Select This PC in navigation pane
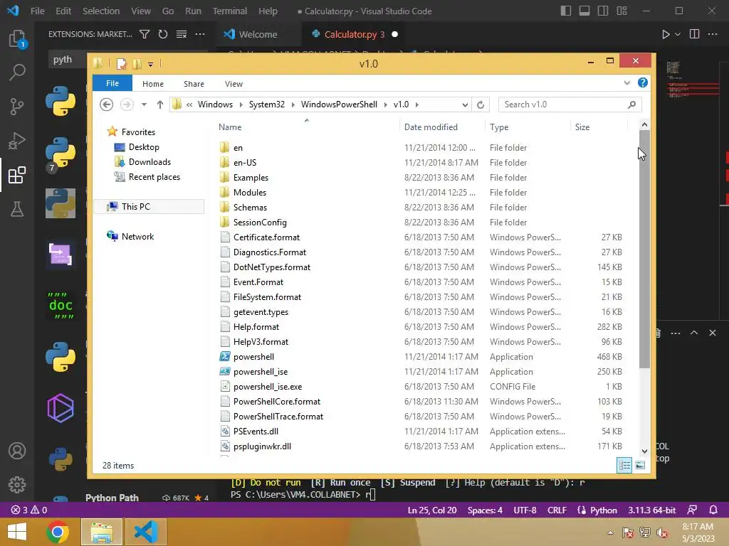Image resolution: width=729 pixels, height=546 pixels. point(149,207)
